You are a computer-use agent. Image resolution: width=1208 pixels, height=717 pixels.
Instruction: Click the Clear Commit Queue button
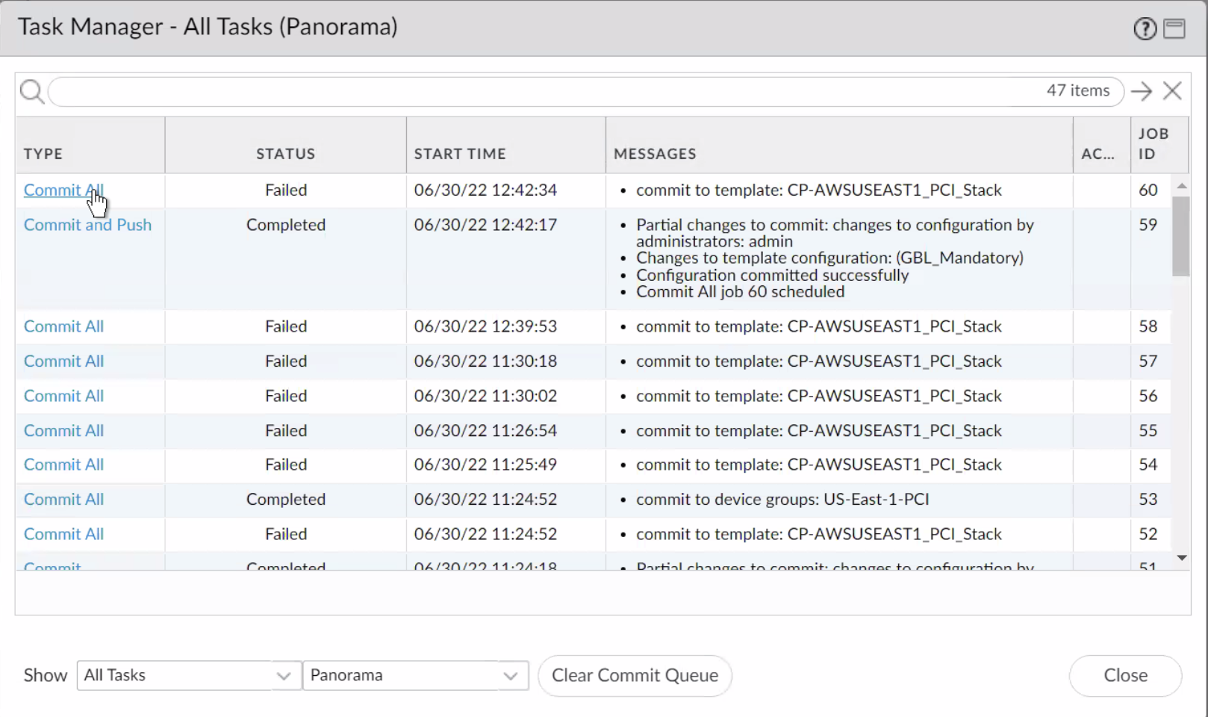tap(635, 675)
